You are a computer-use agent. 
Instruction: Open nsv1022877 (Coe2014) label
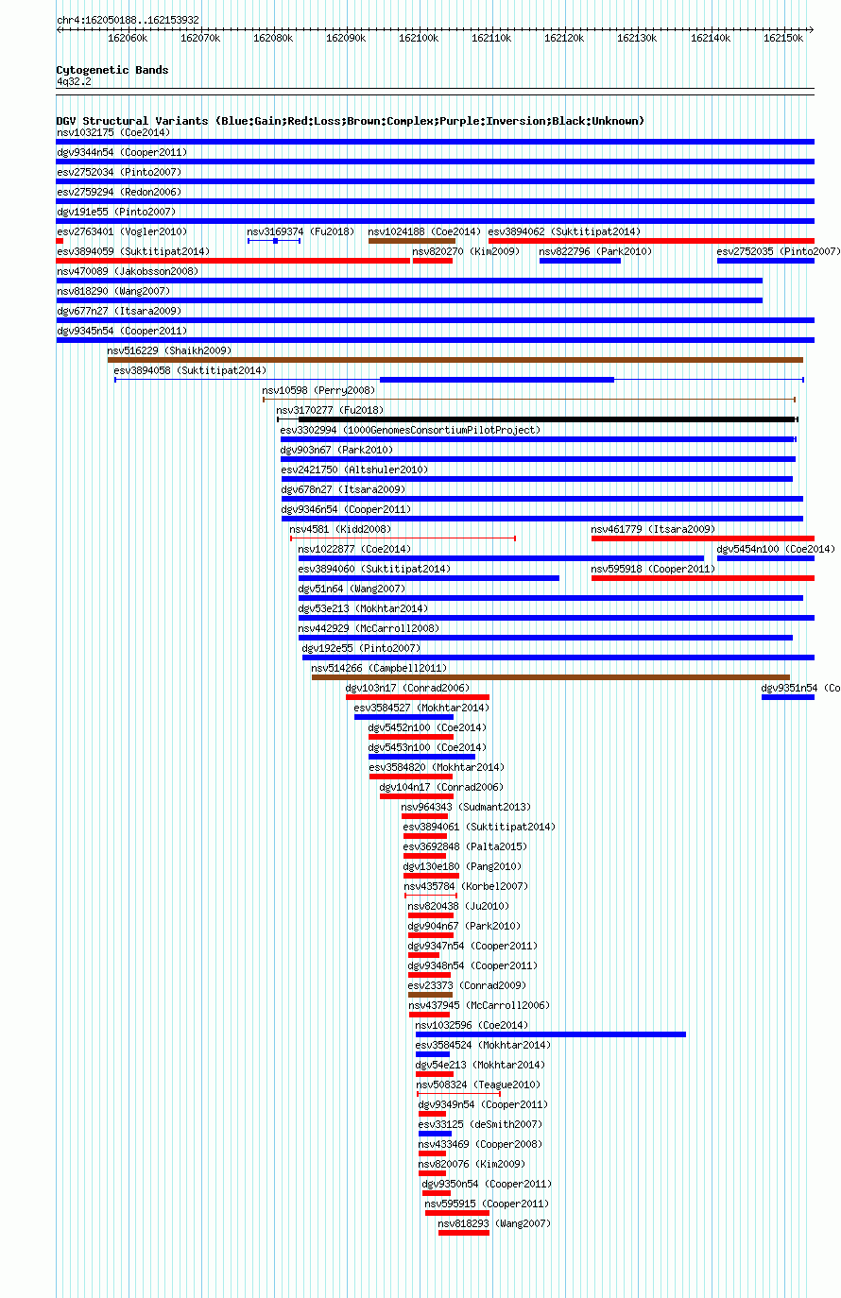tap(354, 549)
